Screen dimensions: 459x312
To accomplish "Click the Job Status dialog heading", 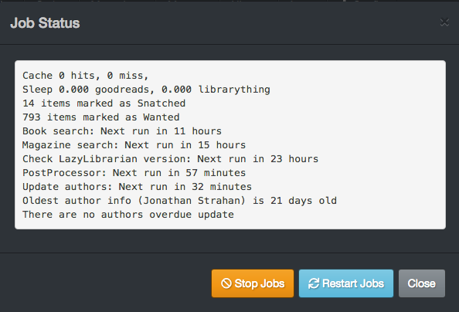I will [45, 23].
